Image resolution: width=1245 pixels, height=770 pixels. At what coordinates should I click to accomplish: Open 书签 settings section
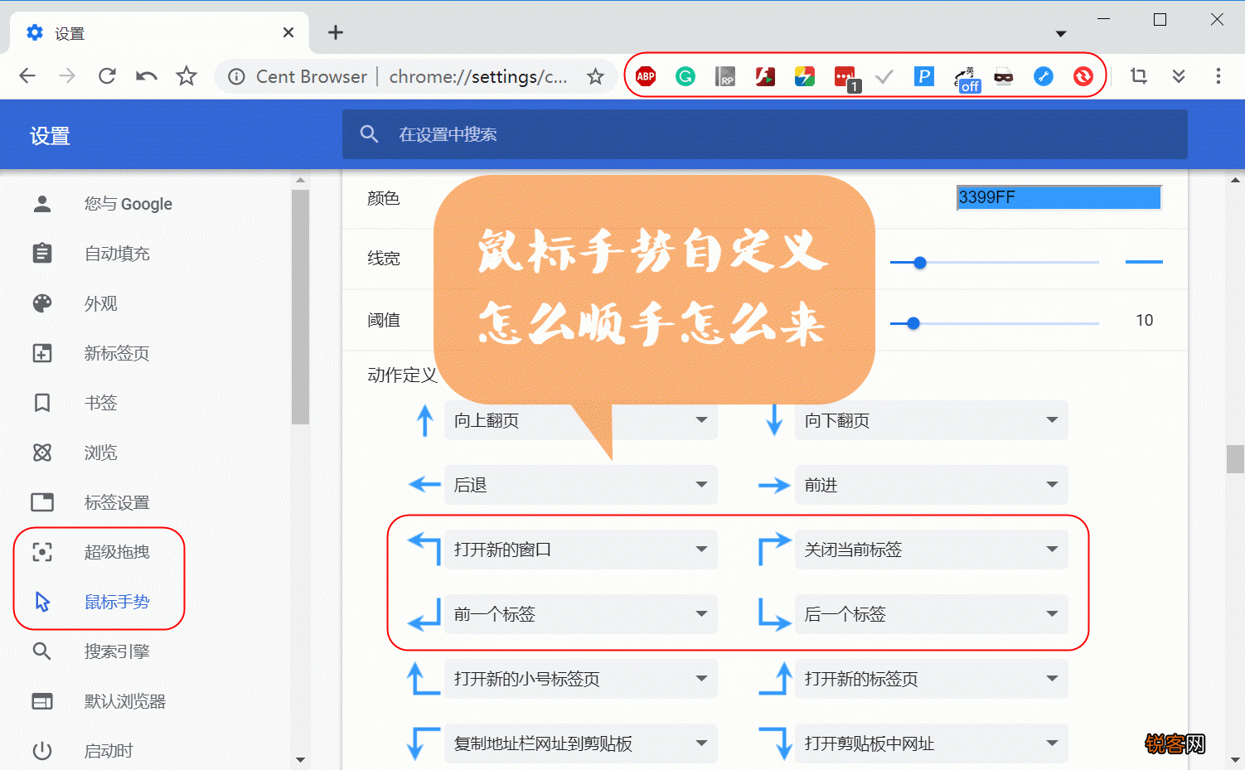(101, 403)
